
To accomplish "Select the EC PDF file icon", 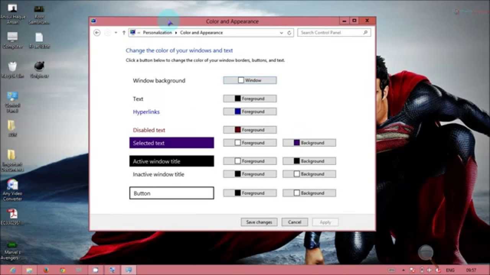I will pos(13,217).
